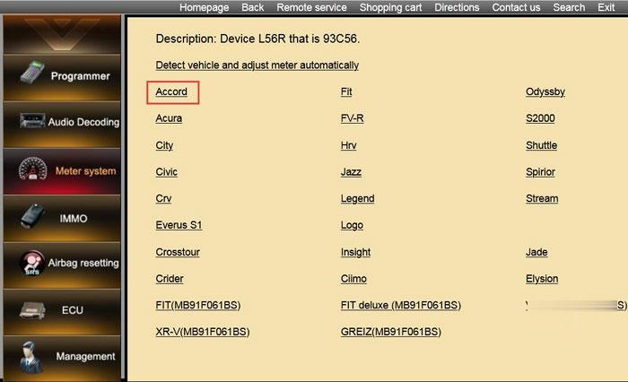Select the GREIZ(MB91F061BS) link
628x382 pixels.
390,332
